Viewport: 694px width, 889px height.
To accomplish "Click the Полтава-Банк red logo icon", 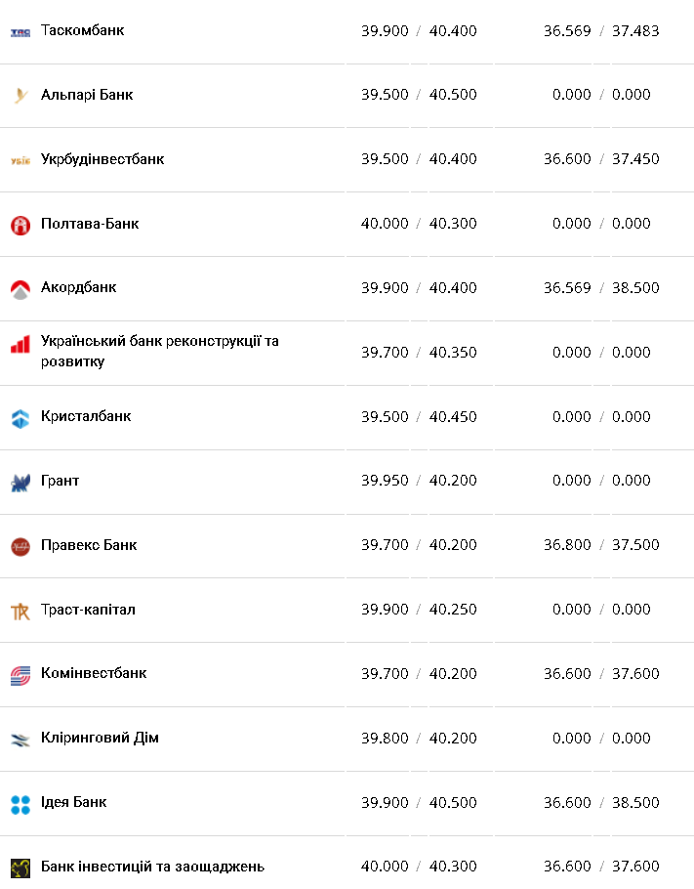I will [20, 225].
